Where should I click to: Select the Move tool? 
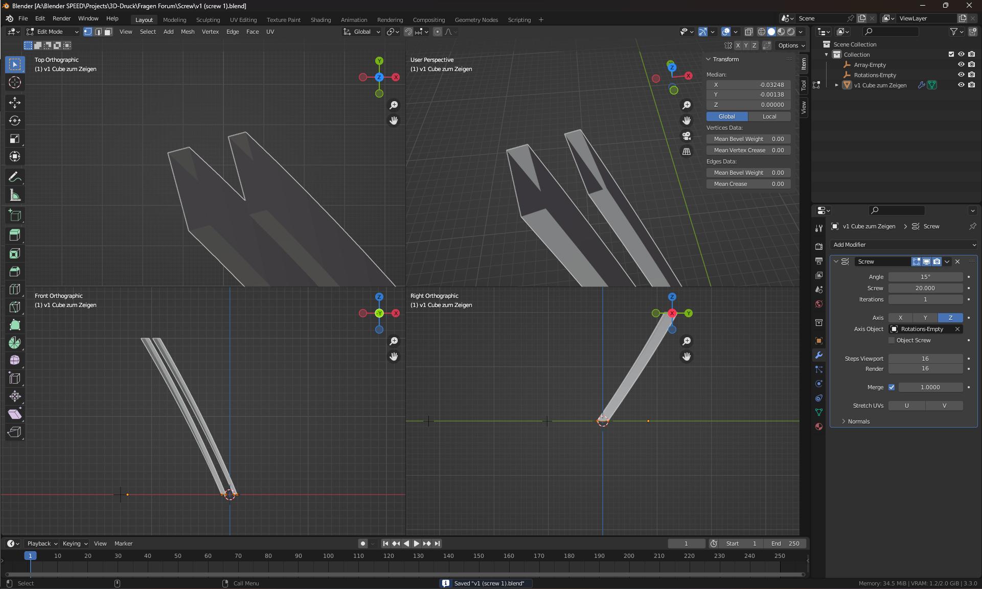coord(15,103)
